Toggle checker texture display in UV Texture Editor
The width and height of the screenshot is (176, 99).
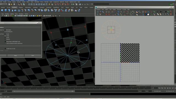pyautogui.click(x=139, y=12)
